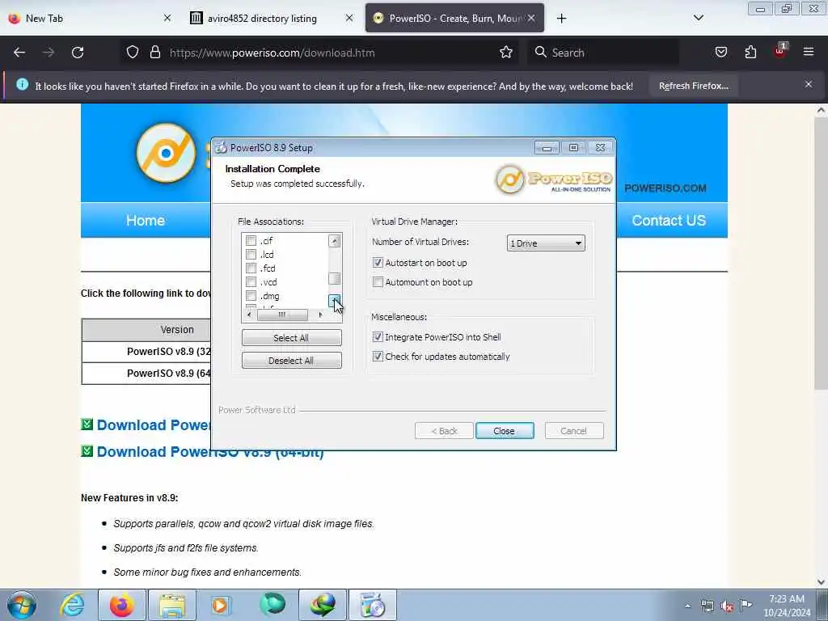This screenshot has width=828, height=621.
Task: Go back with Firefox back arrow
Action: pyautogui.click(x=19, y=53)
